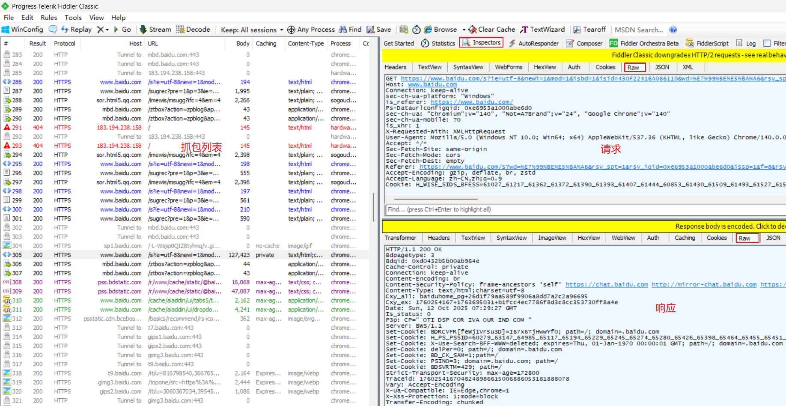Open the View menu
Viewport: 786px width, 406px height.
click(x=96, y=18)
